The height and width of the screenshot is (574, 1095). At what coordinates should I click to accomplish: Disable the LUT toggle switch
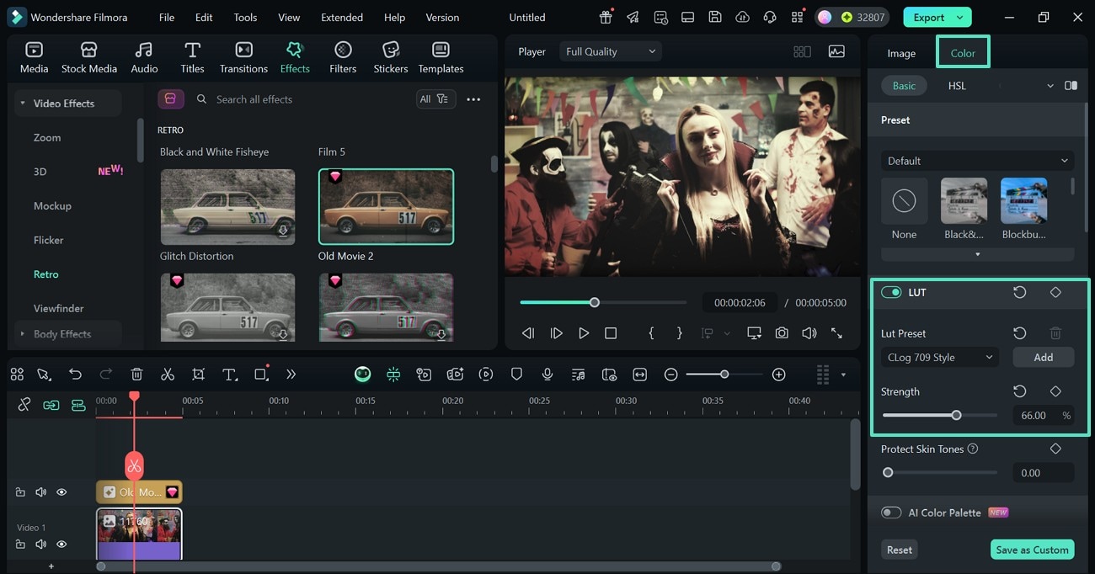(x=891, y=292)
